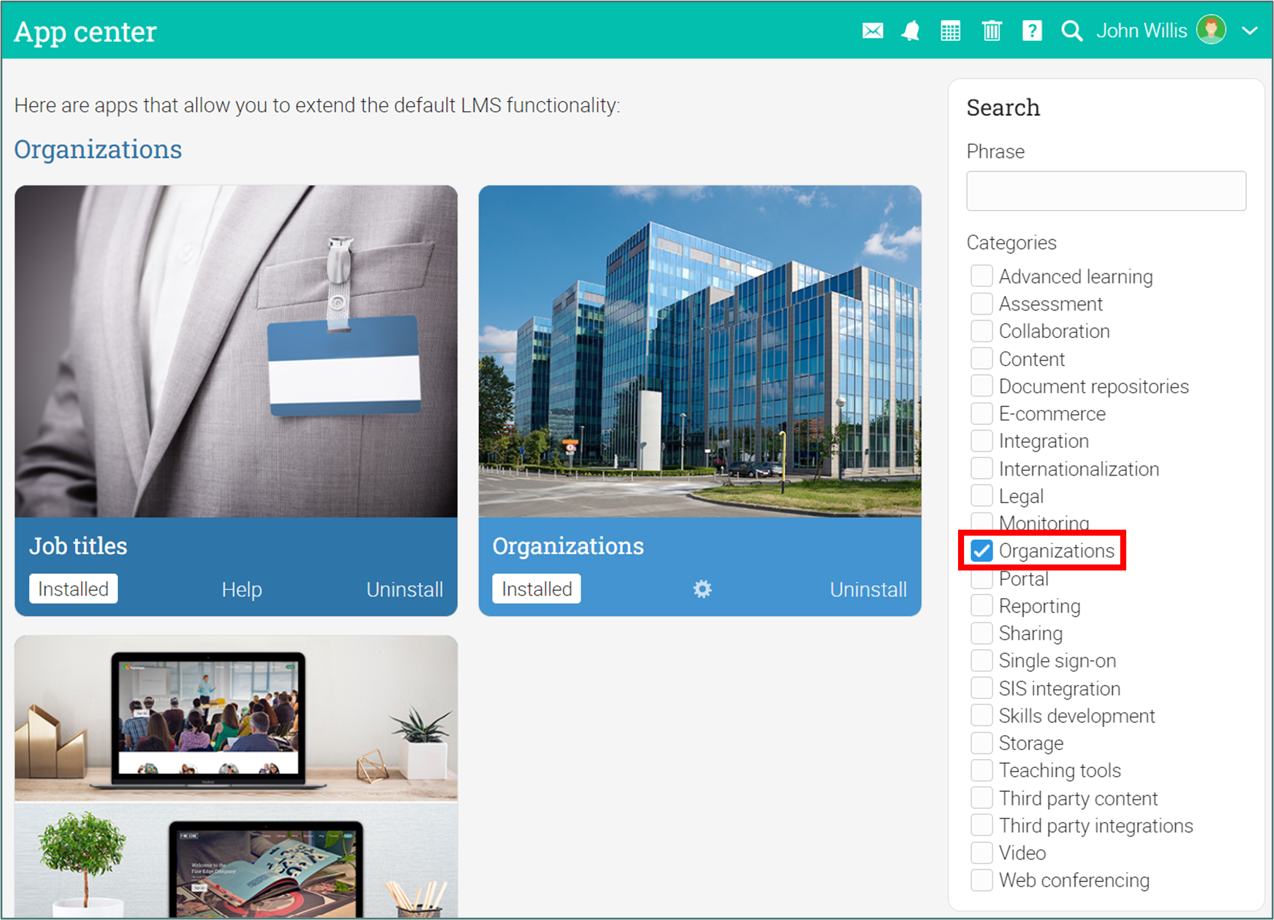This screenshot has height=920, width=1274.
Task: Select the Single sign-on category
Action: click(982, 661)
